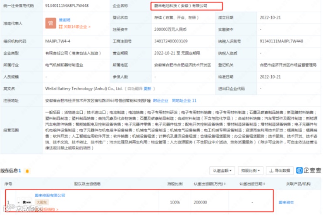Click the 股东及出资信息 column header
Viewport: 323px width, 215px height.
tap(87, 184)
